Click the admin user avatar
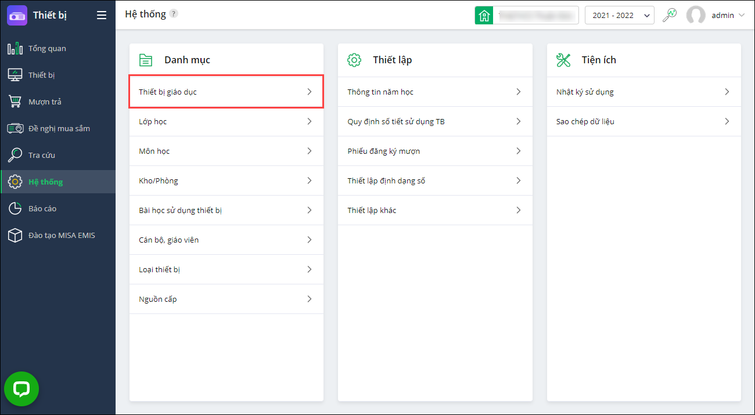 point(696,16)
